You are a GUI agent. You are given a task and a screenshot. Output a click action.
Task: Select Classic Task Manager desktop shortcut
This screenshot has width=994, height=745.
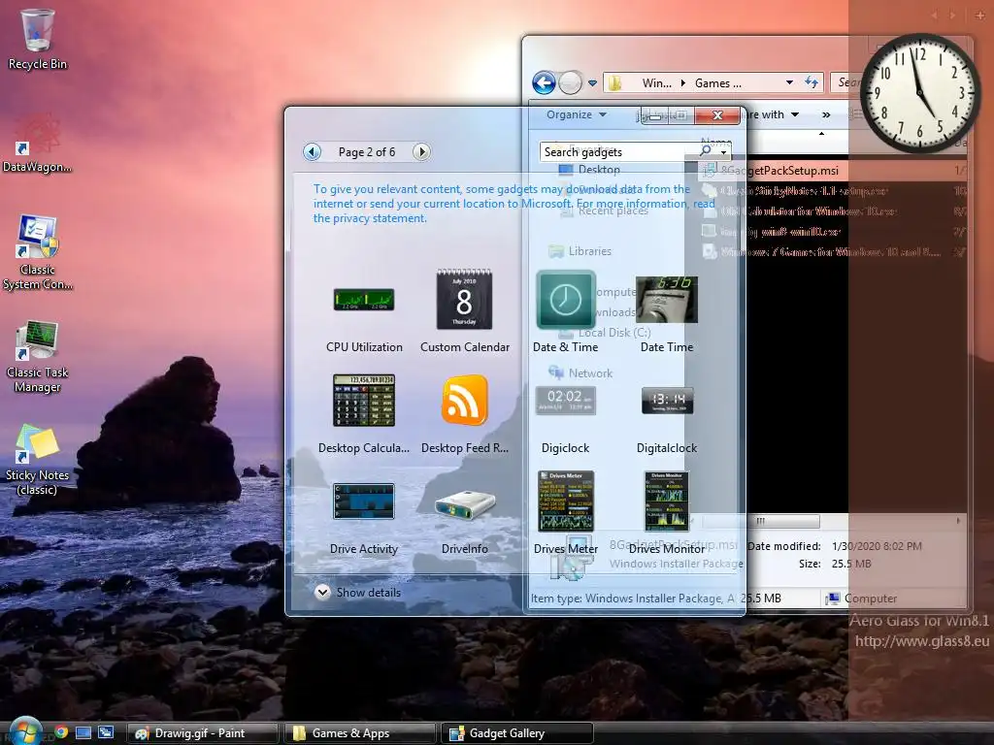click(x=38, y=356)
